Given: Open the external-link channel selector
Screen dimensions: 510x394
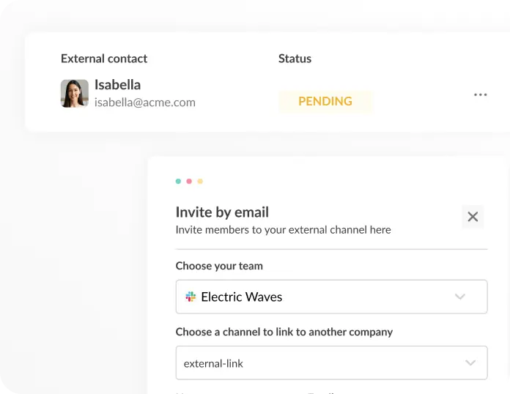Looking at the screenshot, I should (x=331, y=363).
